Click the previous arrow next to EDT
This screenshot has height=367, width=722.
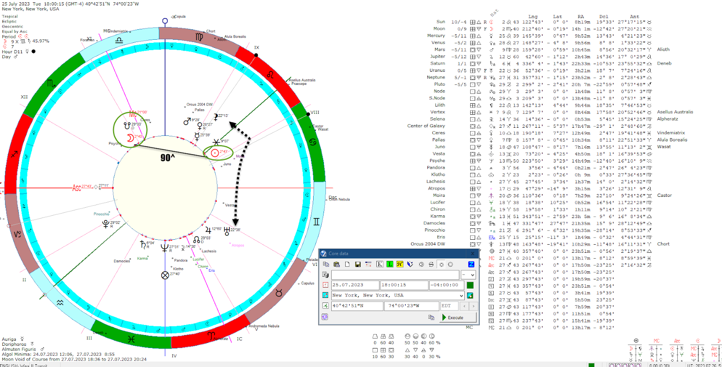click(x=464, y=306)
